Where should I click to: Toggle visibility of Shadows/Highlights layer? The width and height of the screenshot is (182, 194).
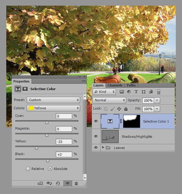[96, 136]
